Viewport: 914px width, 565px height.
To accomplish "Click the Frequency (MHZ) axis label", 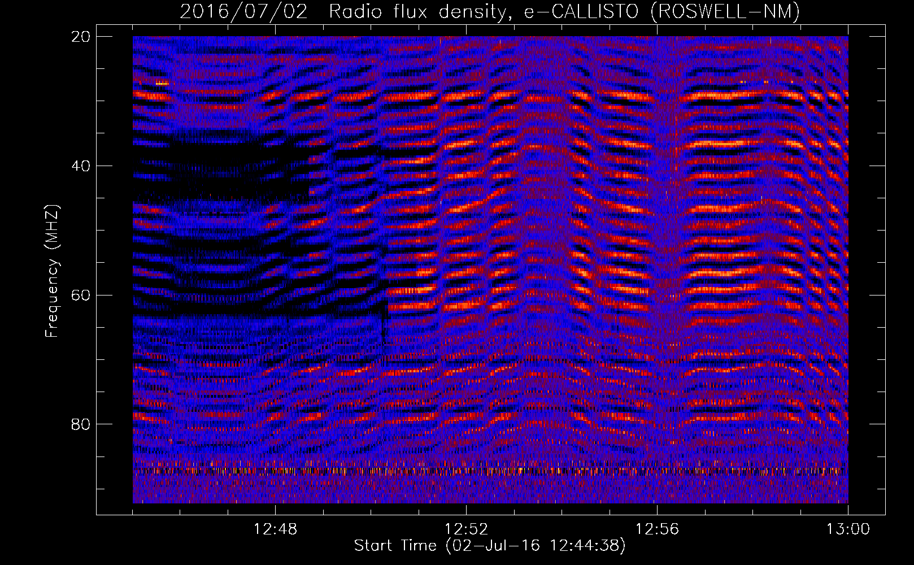I will (52, 271).
